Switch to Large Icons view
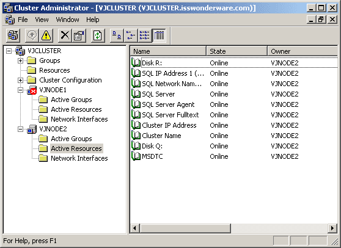The image size is (341, 248). click(x=117, y=35)
